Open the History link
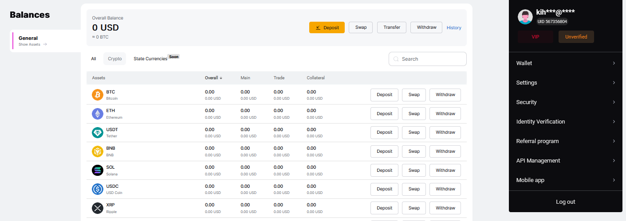The height and width of the screenshot is (221, 626). point(453,27)
